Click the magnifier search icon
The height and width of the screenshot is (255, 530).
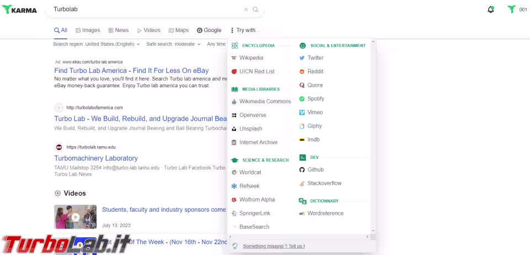click(256, 9)
